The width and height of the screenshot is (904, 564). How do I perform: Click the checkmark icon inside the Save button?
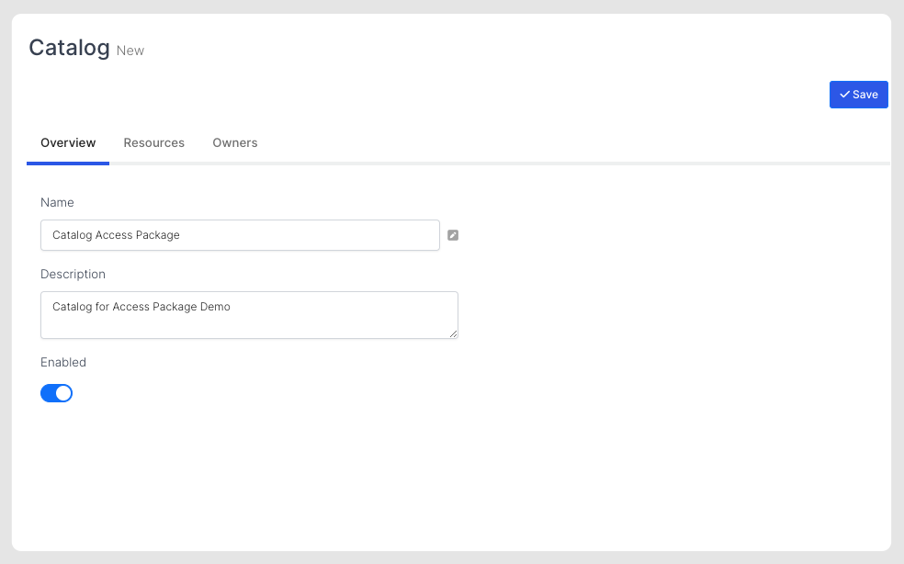coord(845,95)
